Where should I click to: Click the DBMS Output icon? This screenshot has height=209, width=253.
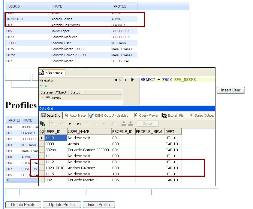(92, 115)
